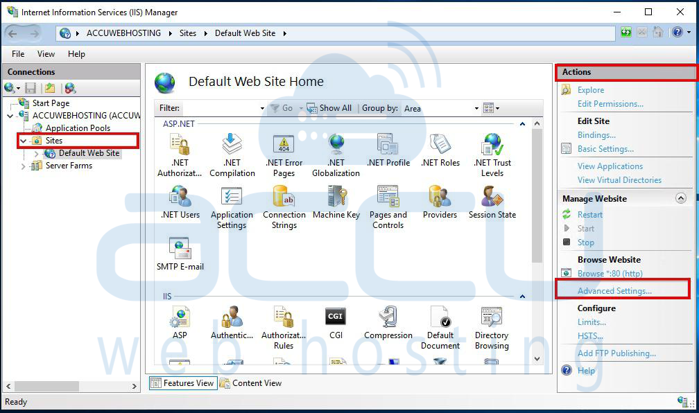Open the Session State feature

492,202
